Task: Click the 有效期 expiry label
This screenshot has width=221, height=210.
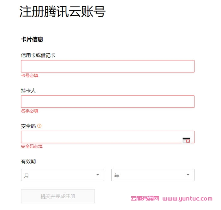Action: coord(28,161)
